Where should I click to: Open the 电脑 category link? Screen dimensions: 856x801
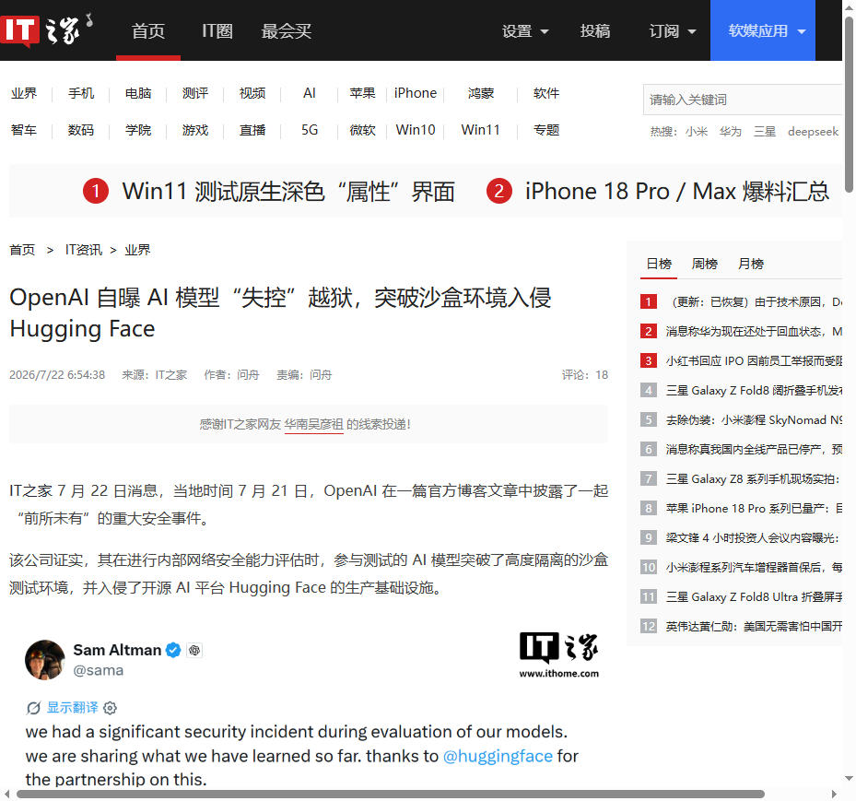coord(138,93)
